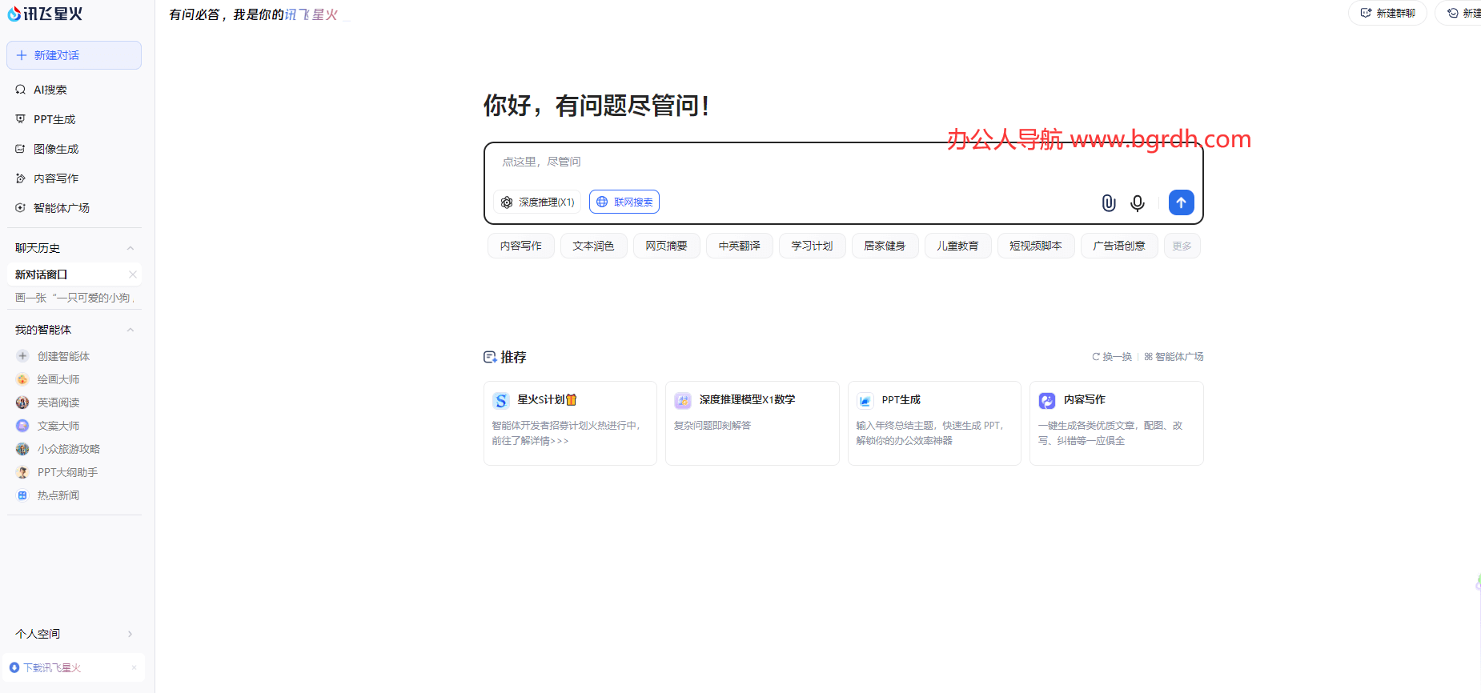Start a new chat with 新建对话
Image resolution: width=1481 pixels, height=693 pixels.
pyautogui.click(x=74, y=55)
